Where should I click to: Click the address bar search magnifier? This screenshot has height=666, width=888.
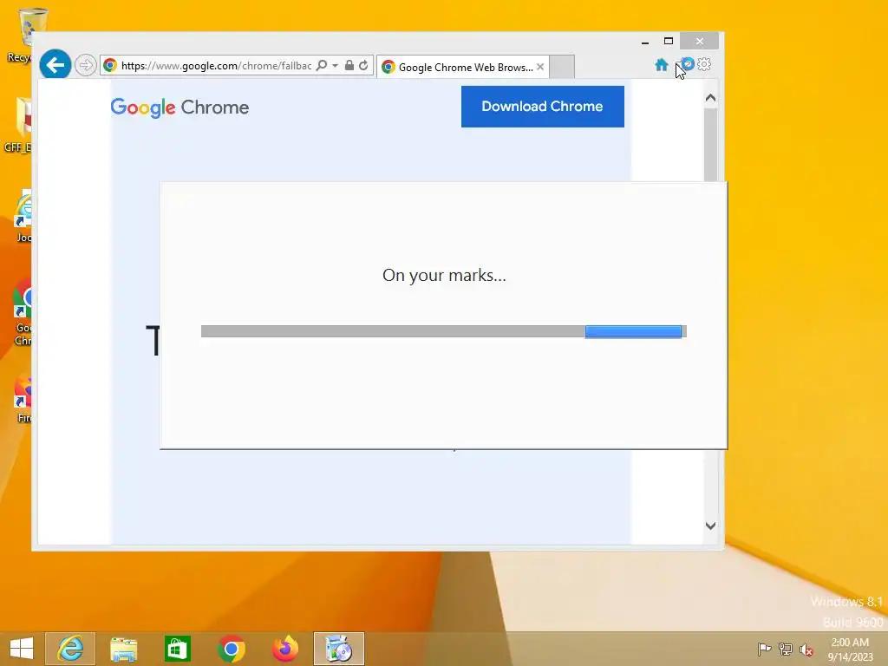[322, 65]
